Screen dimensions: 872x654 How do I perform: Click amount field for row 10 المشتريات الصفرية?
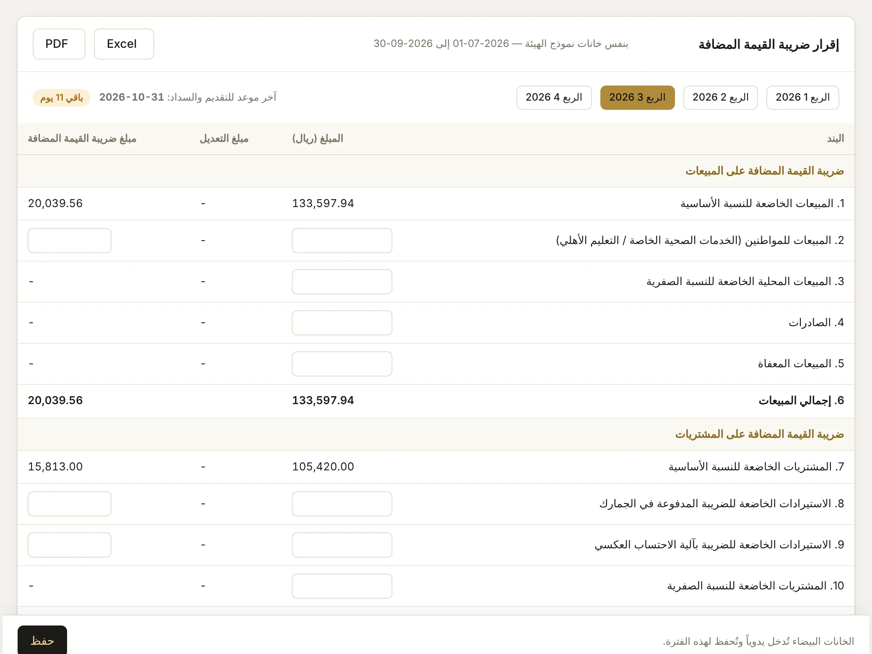[x=342, y=586]
